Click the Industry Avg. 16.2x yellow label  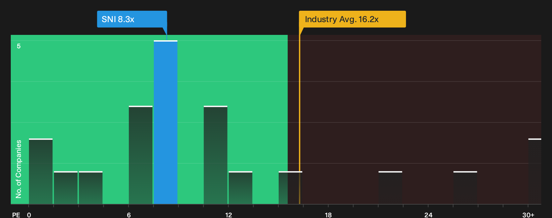(352, 19)
